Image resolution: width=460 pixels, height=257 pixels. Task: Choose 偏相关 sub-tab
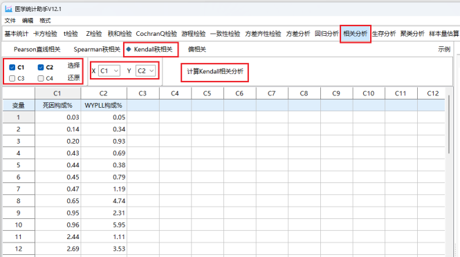(x=197, y=49)
